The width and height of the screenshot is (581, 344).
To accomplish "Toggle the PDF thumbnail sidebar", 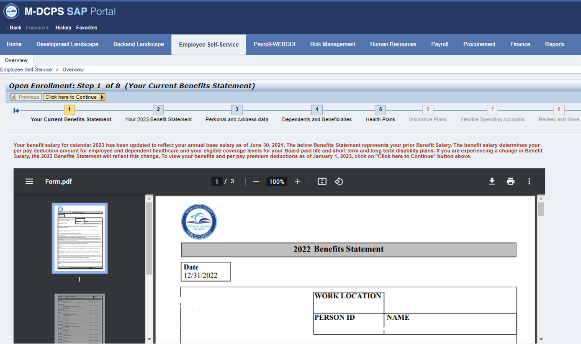I will 29,181.
